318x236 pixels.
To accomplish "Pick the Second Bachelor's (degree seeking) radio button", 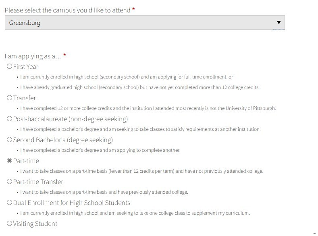I will click(9, 140).
